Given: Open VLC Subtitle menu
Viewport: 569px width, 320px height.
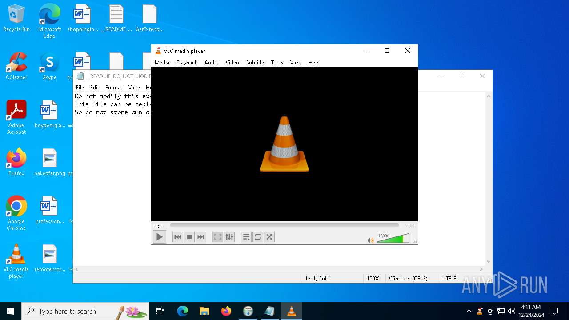Looking at the screenshot, I should click(x=255, y=63).
